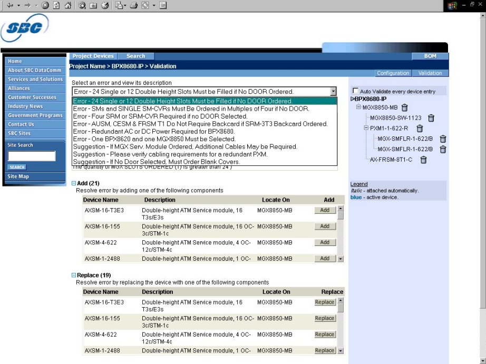Select 'Four SRM or SRM-CVR Required' error option
The image size is (486, 364).
tap(205, 116)
